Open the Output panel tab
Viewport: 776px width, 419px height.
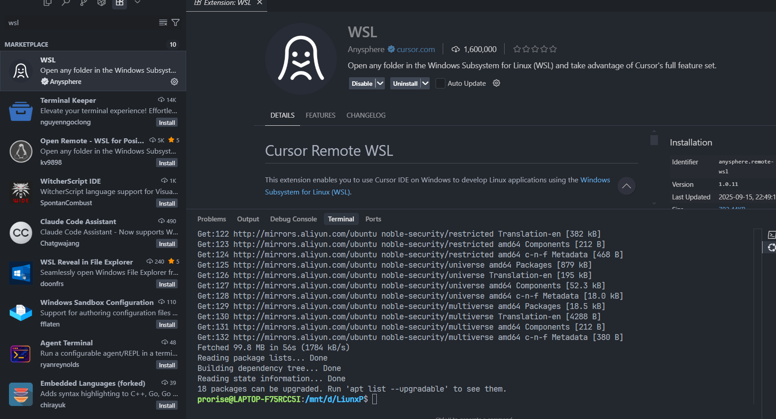[x=248, y=219]
